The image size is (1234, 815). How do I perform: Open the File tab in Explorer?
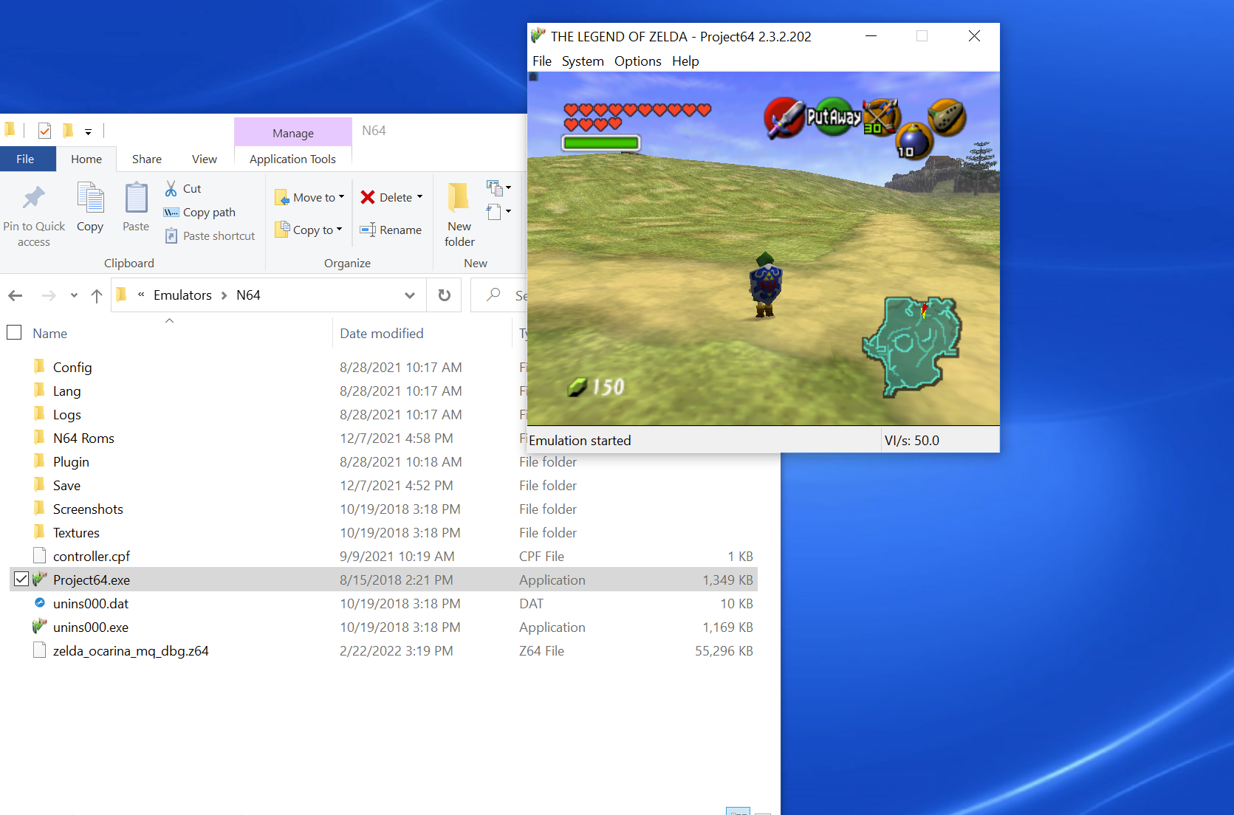coord(26,159)
